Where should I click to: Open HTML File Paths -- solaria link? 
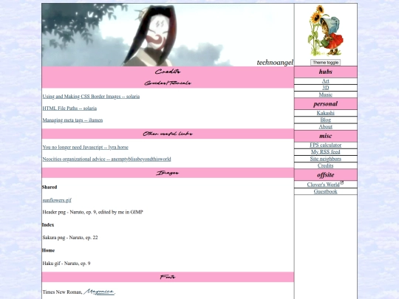pos(69,109)
